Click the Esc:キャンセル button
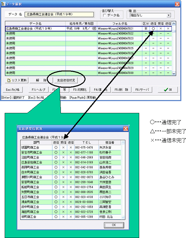The width and height of the screenshot is (186, 238). click(13, 90)
